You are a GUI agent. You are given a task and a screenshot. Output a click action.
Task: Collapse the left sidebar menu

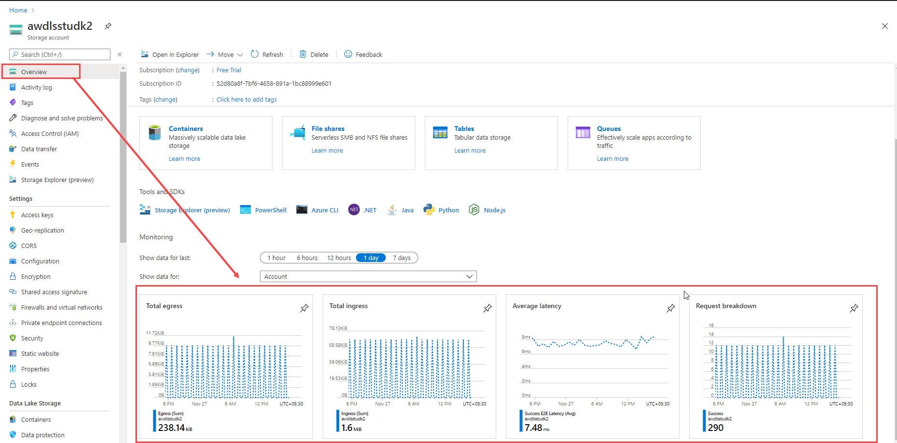point(120,54)
